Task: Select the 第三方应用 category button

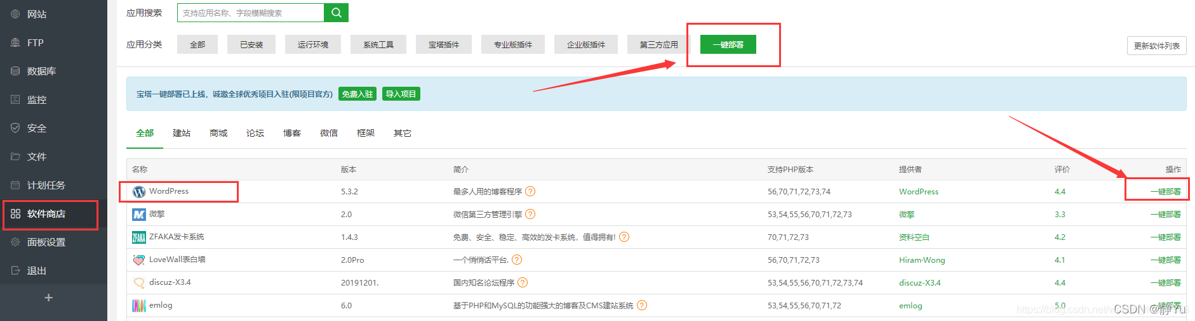Action: pos(659,44)
